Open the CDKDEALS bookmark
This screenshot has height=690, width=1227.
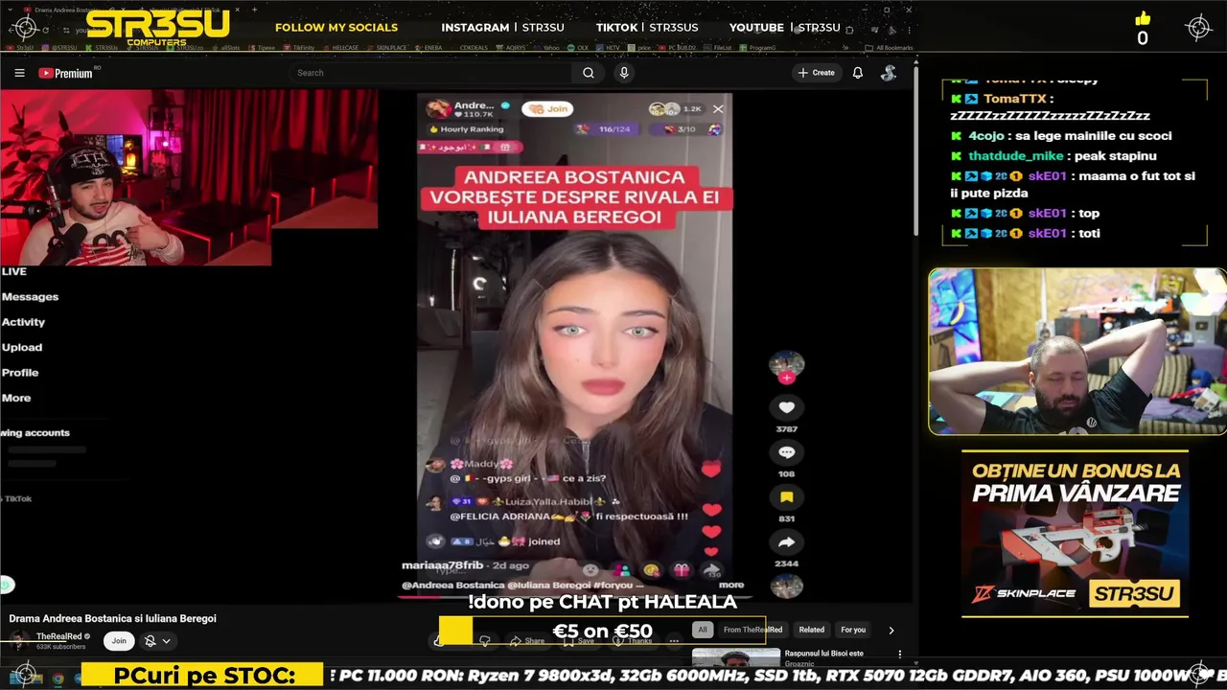point(473,47)
